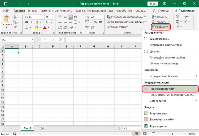
Task: Align text left
Action: pyautogui.click(x=60, y=22)
